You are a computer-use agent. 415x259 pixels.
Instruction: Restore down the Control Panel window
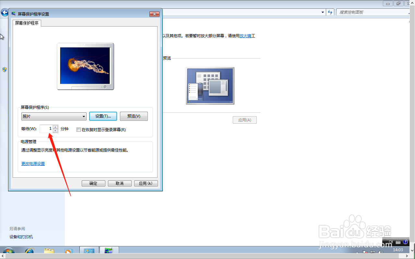(x=398, y=3)
